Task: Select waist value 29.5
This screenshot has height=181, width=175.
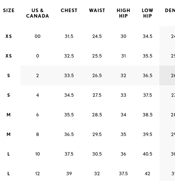Action: tap(97, 135)
